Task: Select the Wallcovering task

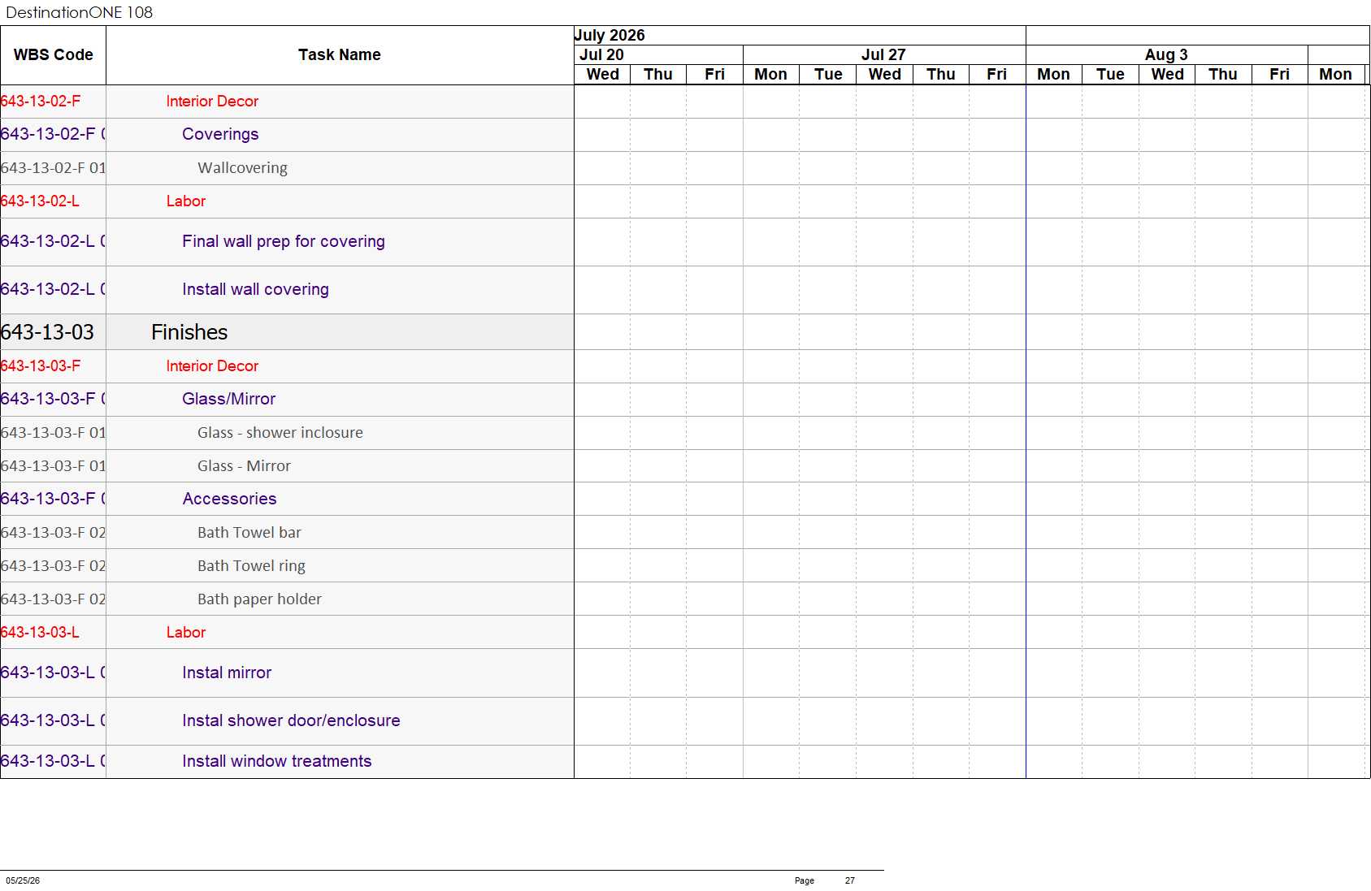Action: [x=242, y=168]
